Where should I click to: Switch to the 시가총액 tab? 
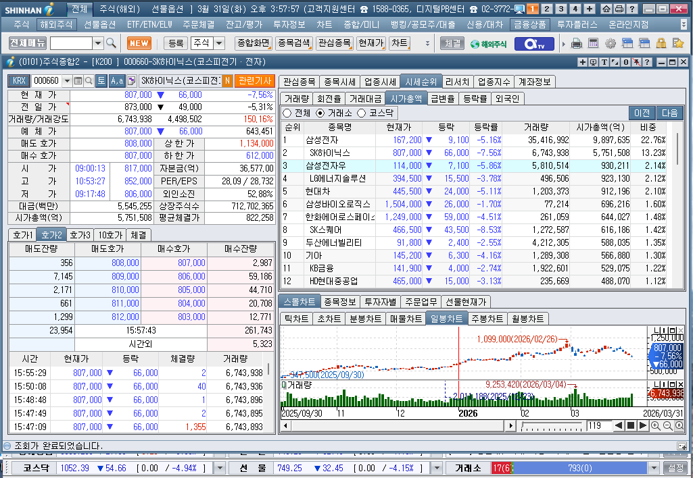point(406,99)
